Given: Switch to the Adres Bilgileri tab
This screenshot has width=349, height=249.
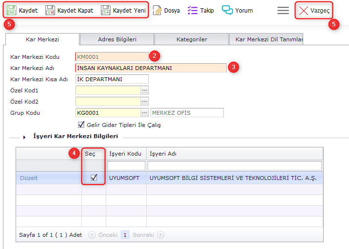Looking at the screenshot, I should 117,39.
